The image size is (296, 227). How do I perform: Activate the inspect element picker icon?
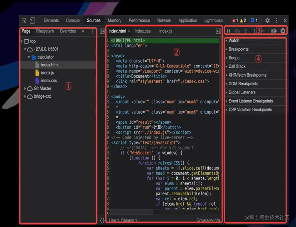[24, 21]
